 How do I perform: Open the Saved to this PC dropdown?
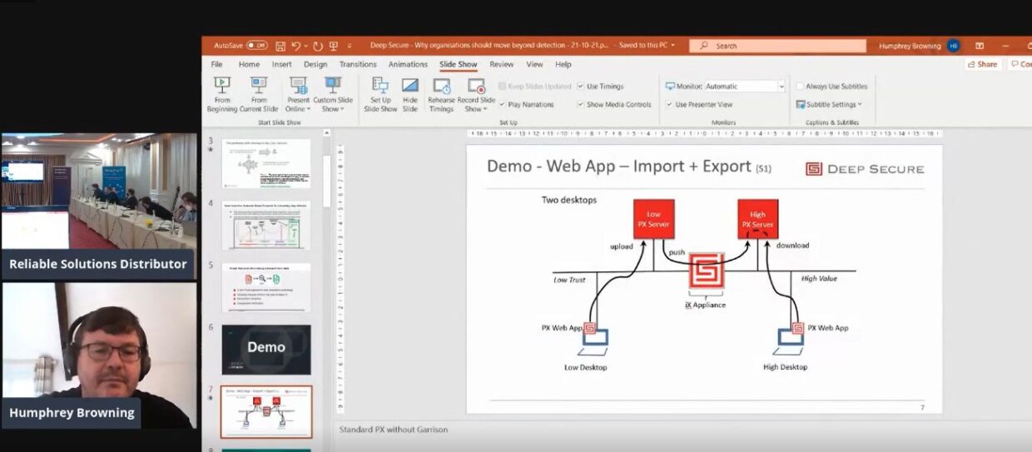(x=649, y=46)
